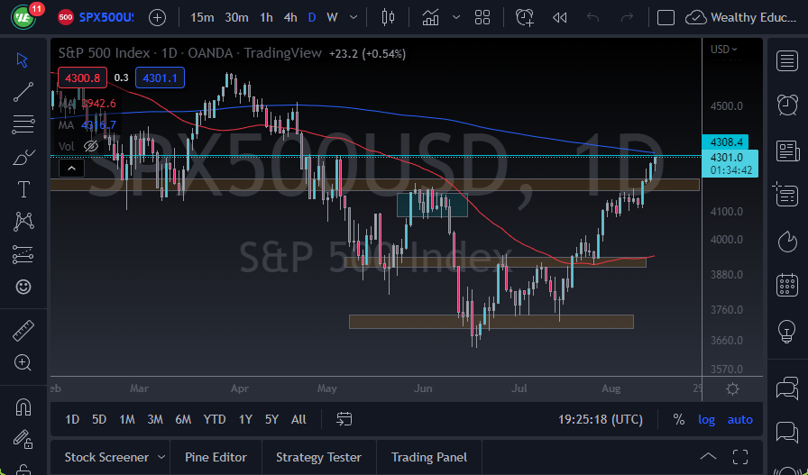808x475 pixels.
Task: Toggle log scale on price axis
Action: pyautogui.click(x=706, y=419)
